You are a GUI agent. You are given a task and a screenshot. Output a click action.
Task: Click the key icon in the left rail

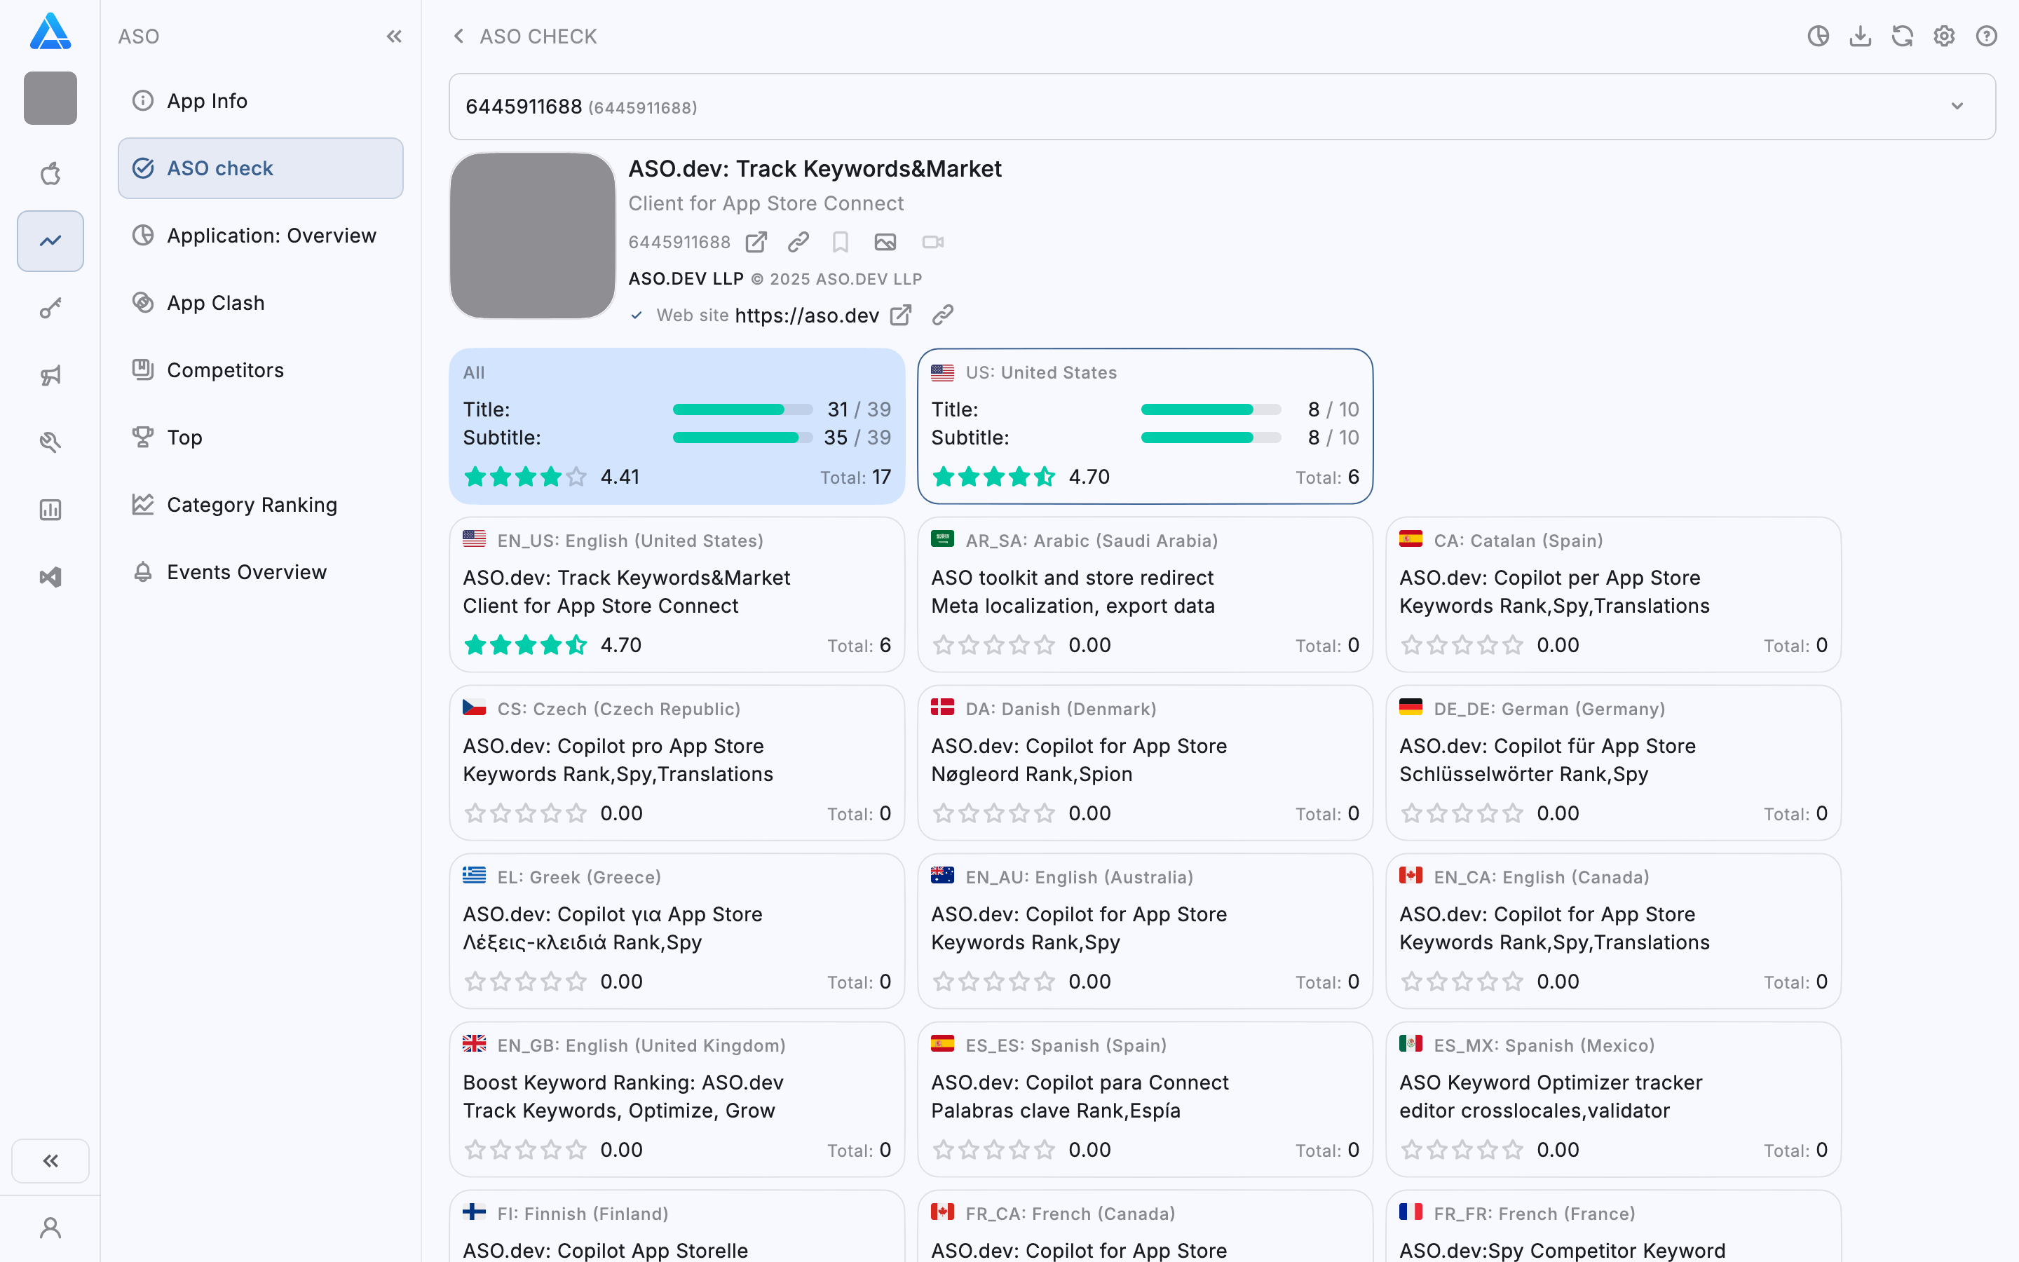point(50,308)
